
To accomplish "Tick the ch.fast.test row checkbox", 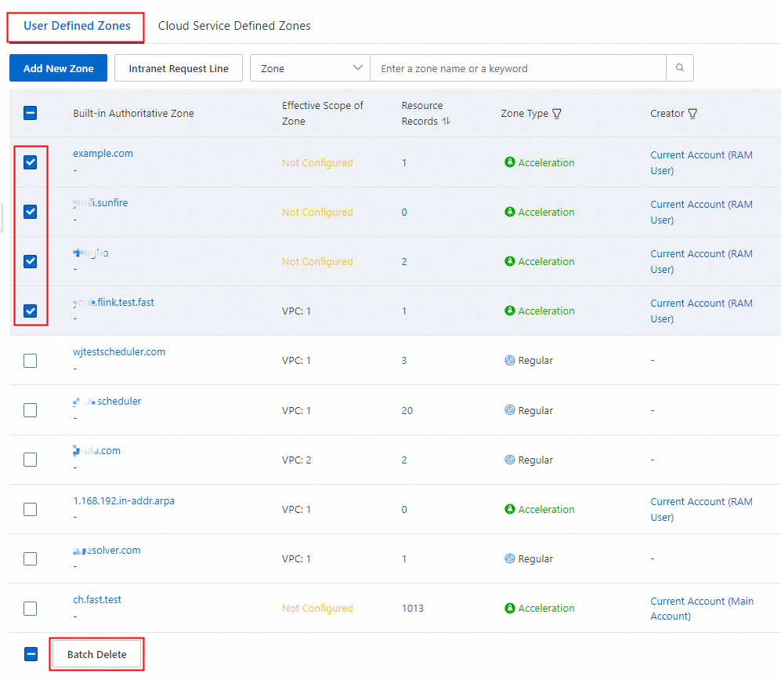I will pos(31,609).
